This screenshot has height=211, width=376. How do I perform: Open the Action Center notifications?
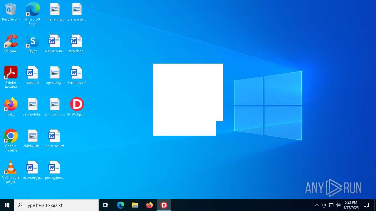[x=366, y=205]
